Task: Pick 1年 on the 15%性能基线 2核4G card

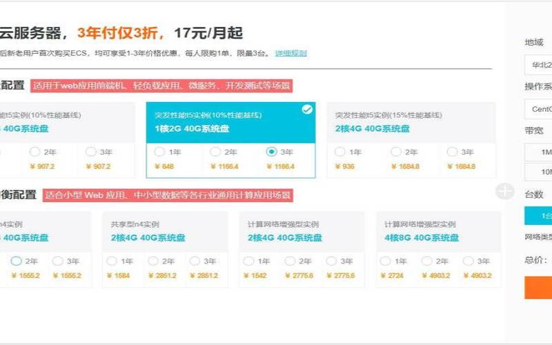Action: coord(339,152)
